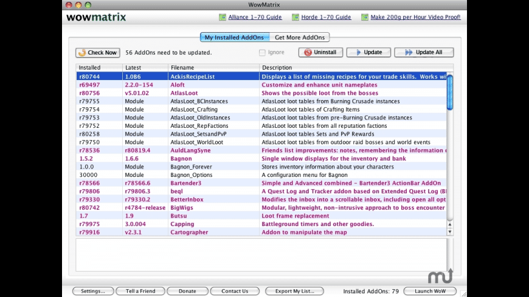The width and height of the screenshot is (529, 297).
Task: Sort list by Filename column header
Action: (213, 67)
